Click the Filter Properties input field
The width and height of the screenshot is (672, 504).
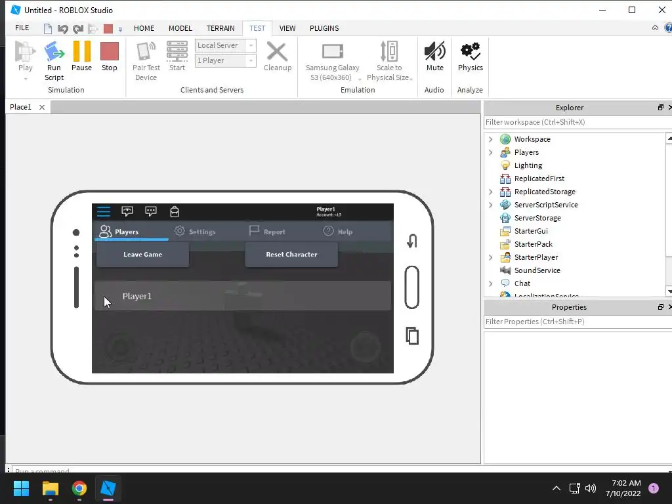577,322
